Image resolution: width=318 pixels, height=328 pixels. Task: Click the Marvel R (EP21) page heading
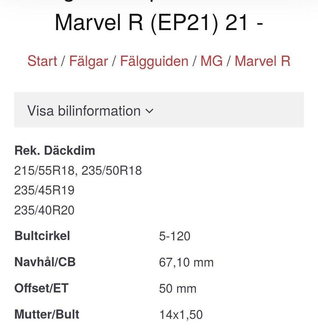click(x=159, y=22)
